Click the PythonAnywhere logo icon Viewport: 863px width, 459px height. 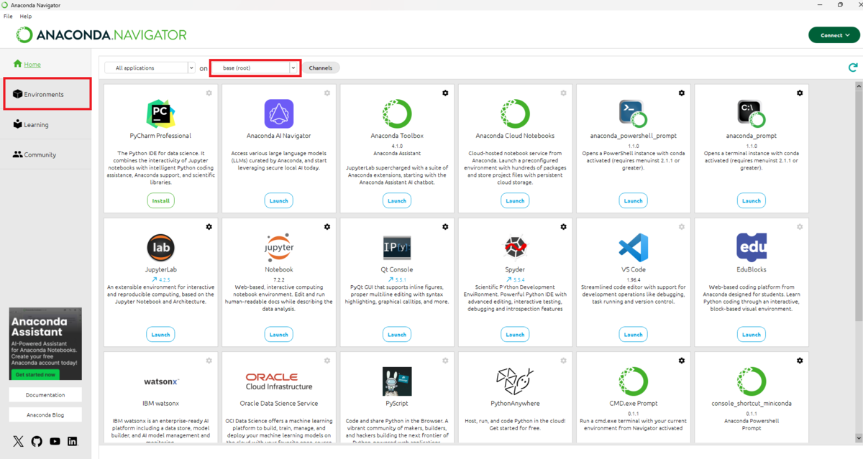click(515, 381)
